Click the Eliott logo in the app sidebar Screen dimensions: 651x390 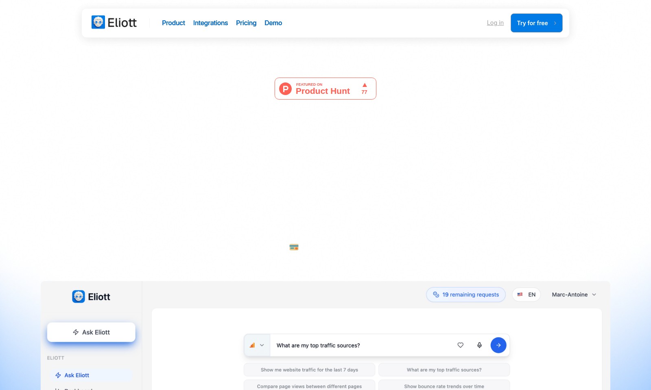(x=91, y=297)
